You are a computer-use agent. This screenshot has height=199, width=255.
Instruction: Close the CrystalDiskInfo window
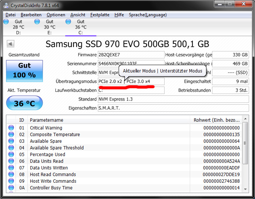pos(244,4)
